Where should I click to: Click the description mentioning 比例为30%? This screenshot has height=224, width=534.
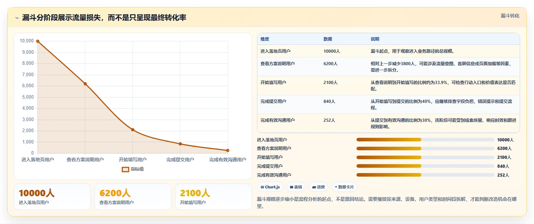(x=443, y=123)
